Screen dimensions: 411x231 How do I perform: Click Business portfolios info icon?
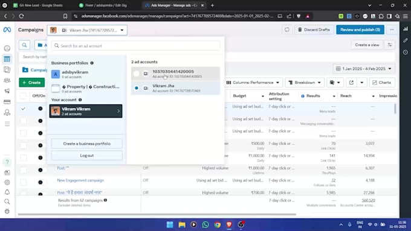pyautogui.click(x=92, y=63)
